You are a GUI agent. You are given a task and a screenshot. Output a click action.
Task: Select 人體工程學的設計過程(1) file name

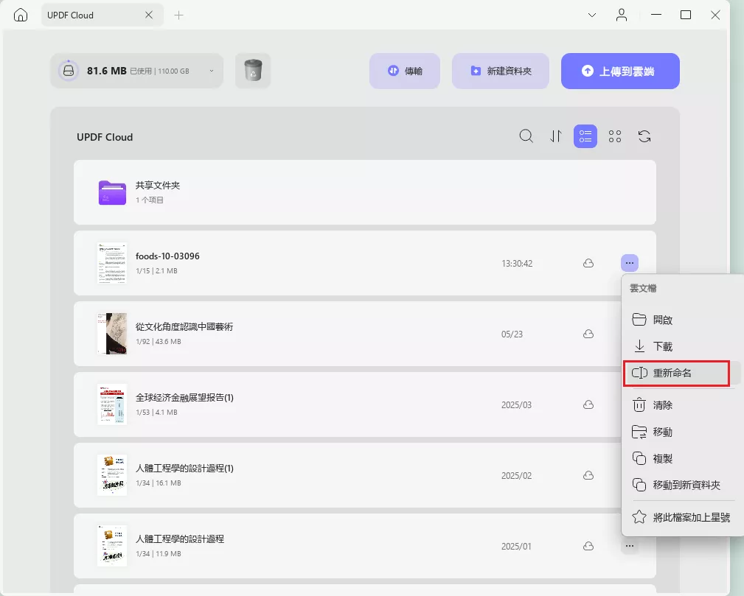point(184,468)
